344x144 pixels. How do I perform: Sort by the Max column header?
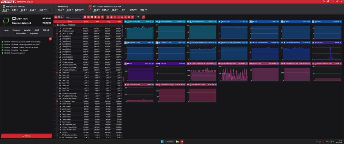pos(119,21)
